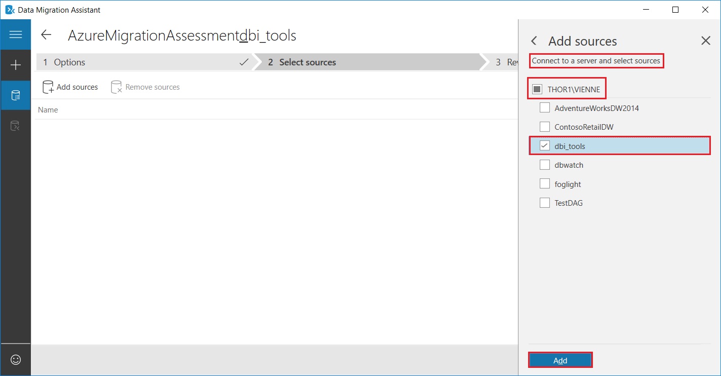Check the TestDAG database checkbox
The image size is (721, 376).
coord(545,203)
